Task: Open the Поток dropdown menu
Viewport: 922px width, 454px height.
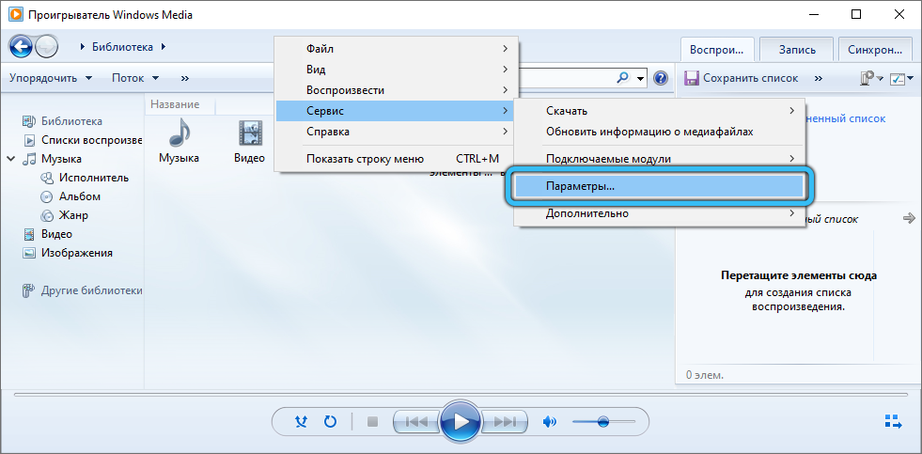Action: pyautogui.click(x=135, y=78)
